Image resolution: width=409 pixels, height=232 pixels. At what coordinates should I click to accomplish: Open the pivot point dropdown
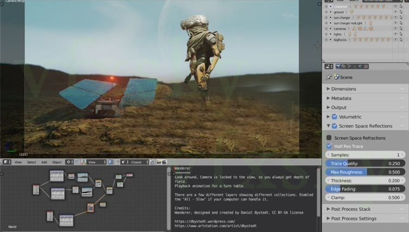[69, 162]
